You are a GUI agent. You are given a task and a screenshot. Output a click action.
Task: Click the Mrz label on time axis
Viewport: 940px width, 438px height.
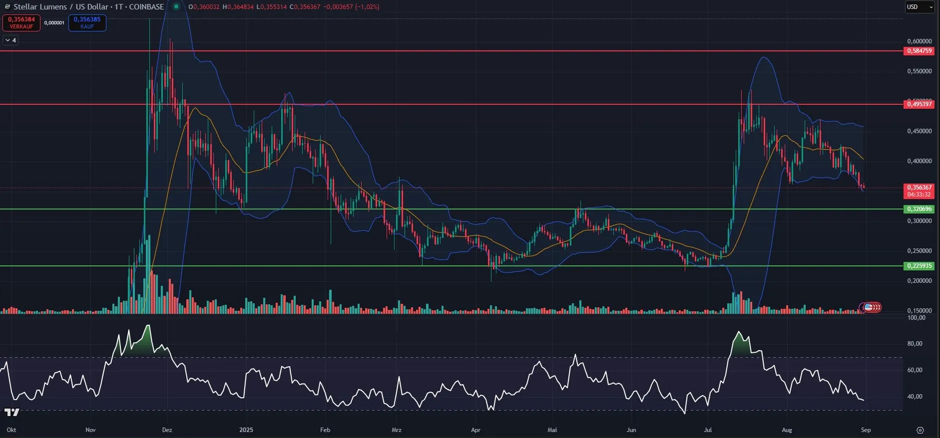click(397, 430)
